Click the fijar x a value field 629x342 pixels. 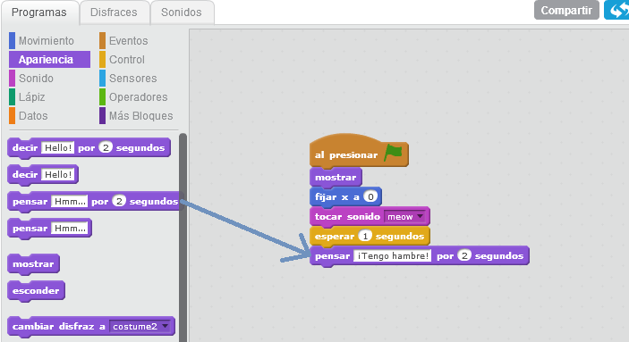point(370,196)
